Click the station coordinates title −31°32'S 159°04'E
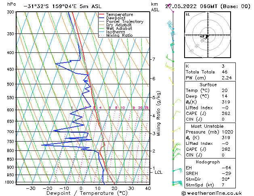The height and width of the screenshot is (196, 254). 50,6
